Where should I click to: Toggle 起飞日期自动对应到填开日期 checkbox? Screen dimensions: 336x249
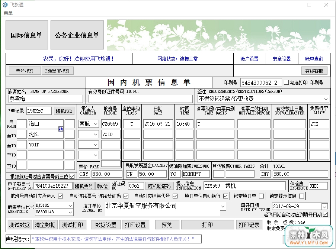pos(325,214)
